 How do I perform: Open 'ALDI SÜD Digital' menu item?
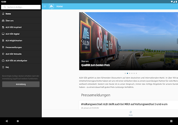pyautogui.click(x=21, y=34)
